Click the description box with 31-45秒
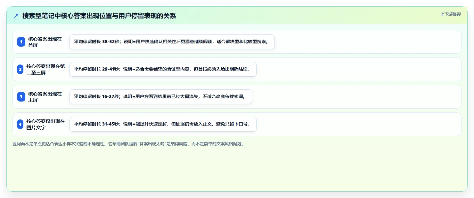This screenshot has width=474, height=198. point(163,124)
